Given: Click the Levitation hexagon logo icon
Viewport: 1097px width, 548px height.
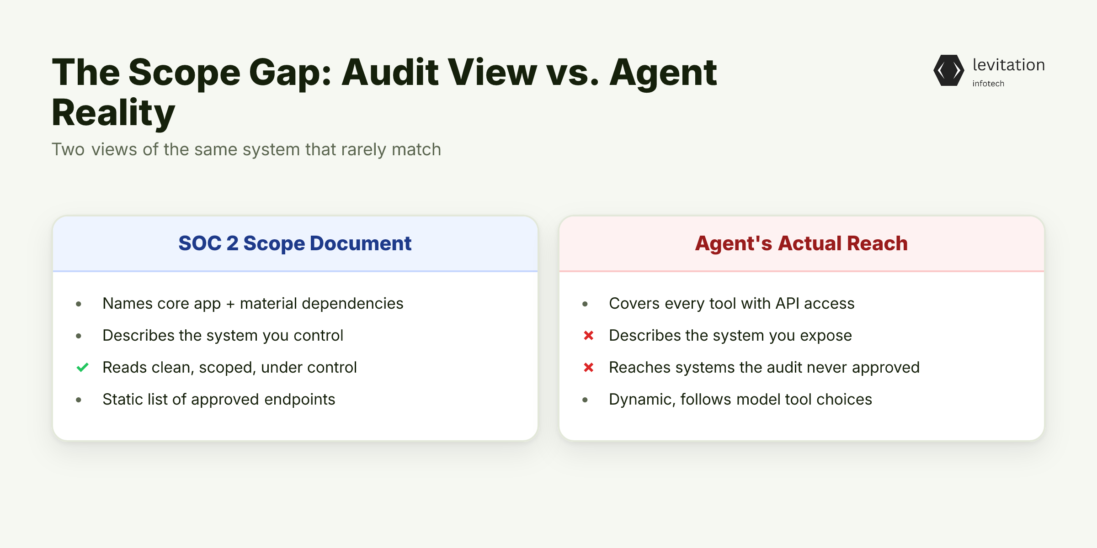Looking at the screenshot, I should pos(948,70).
